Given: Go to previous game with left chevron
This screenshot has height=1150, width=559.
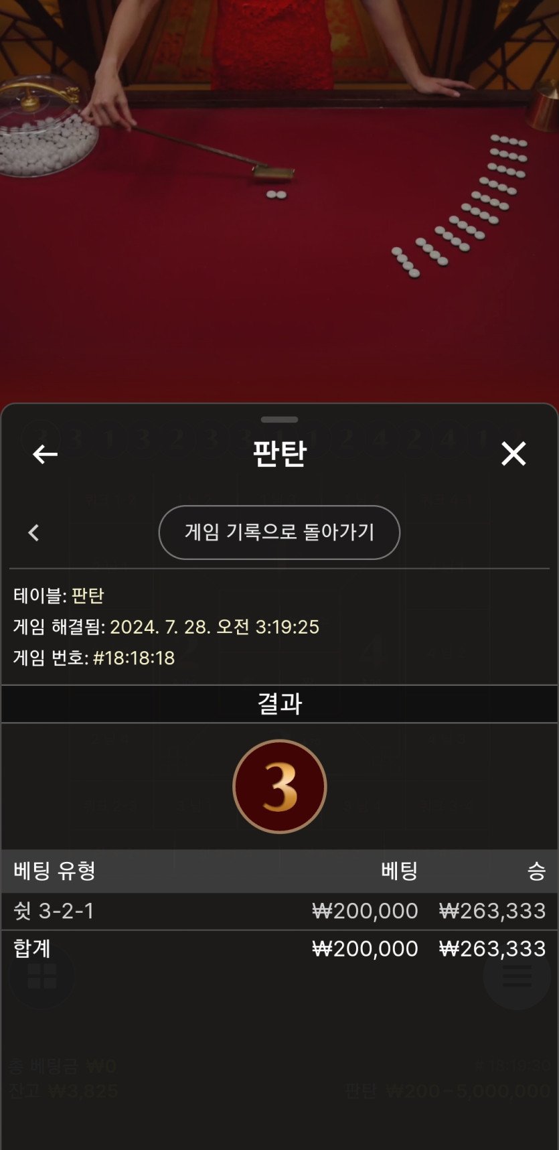Looking at the screenshot, I should coord(33,532).
